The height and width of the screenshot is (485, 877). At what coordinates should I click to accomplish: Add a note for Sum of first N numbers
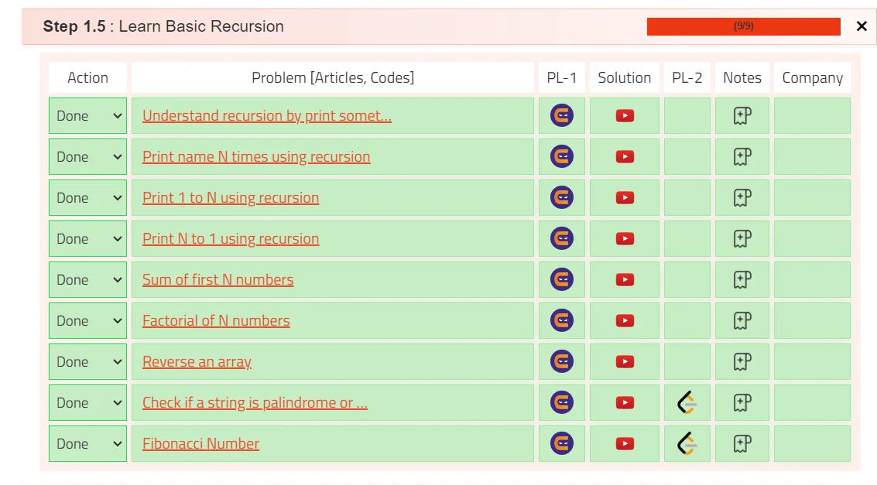pyautogui.click(x=742, y=279)
